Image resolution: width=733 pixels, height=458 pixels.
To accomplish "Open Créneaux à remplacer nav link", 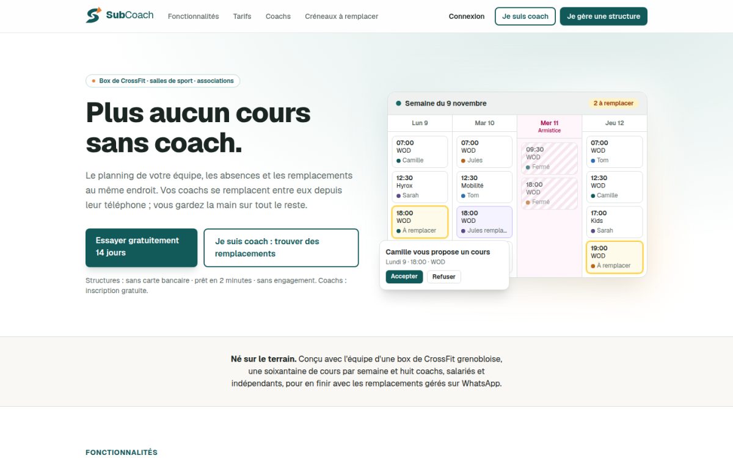I will 341,16.
